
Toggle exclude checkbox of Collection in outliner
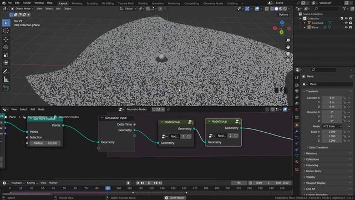342,18
